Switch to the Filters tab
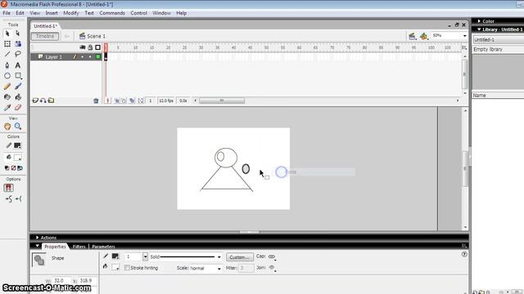524x294 pixels. pos(79,247)
